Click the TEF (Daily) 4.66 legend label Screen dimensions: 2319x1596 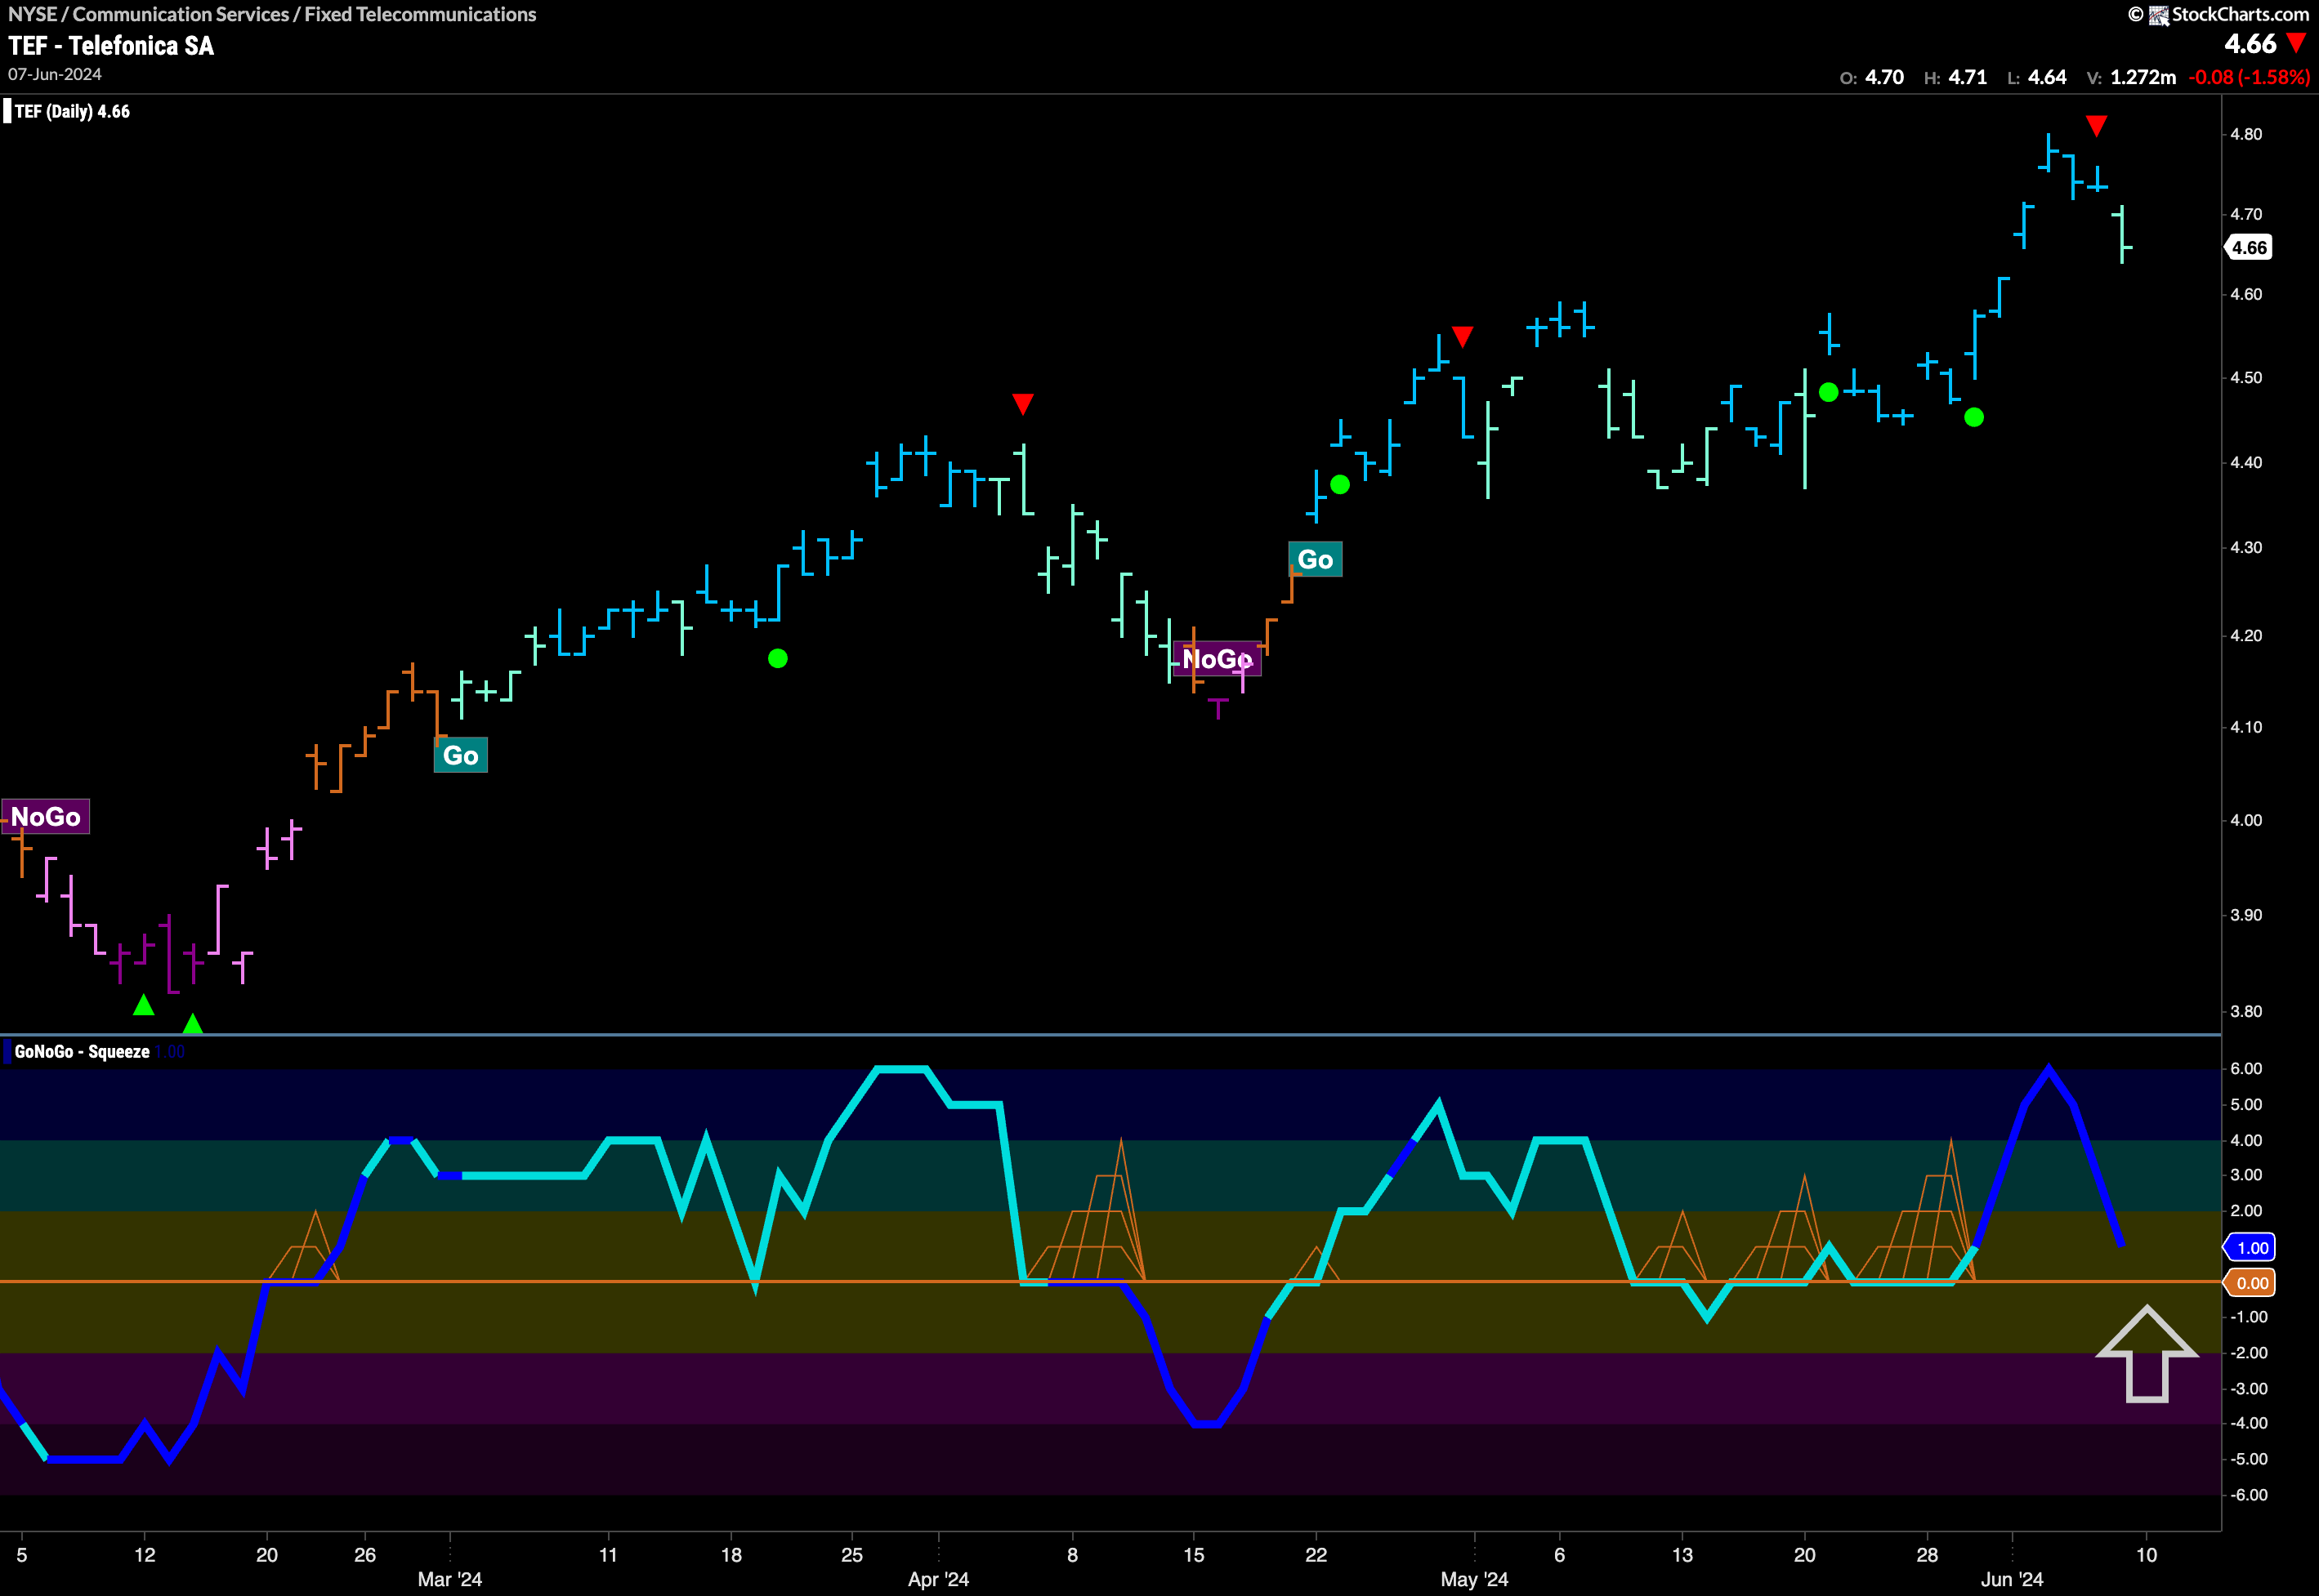click(x=72, y=111)
